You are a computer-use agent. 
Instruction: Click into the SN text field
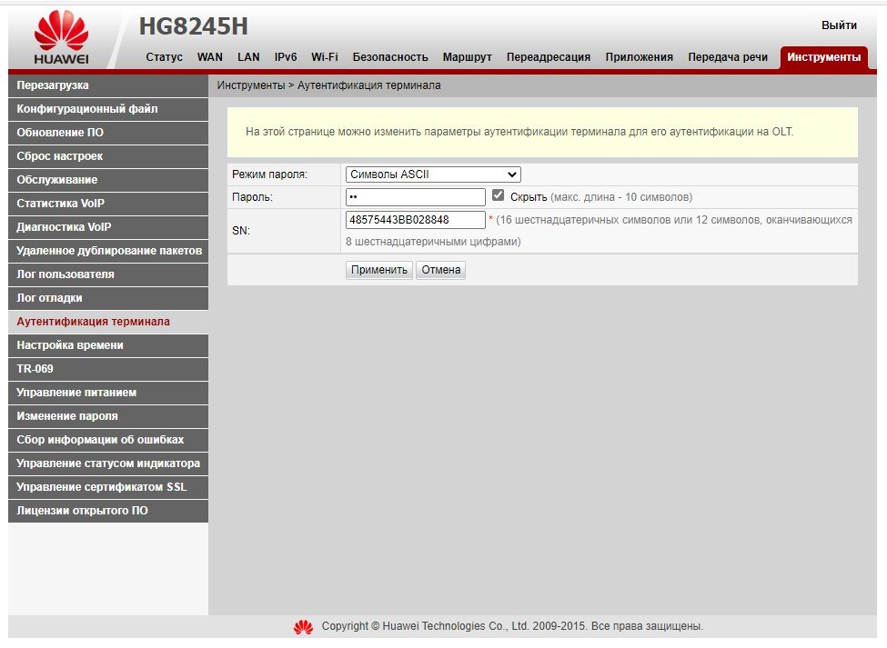pyautogui.click(x=416, y=220)
